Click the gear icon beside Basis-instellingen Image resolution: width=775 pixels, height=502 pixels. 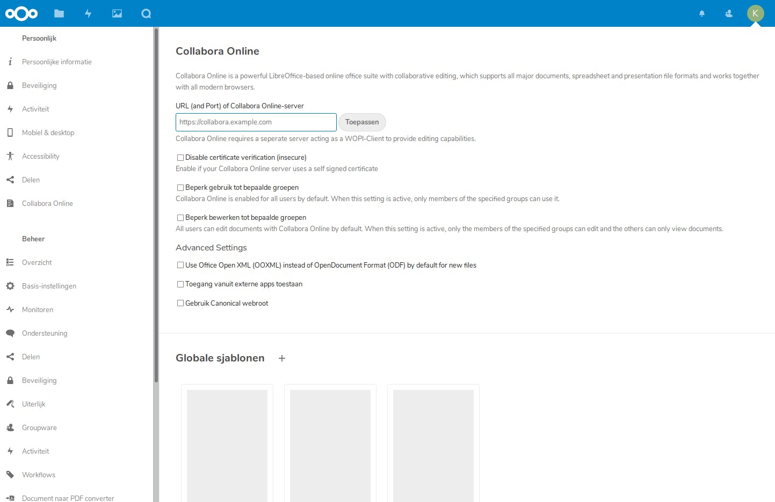point(10,286)
